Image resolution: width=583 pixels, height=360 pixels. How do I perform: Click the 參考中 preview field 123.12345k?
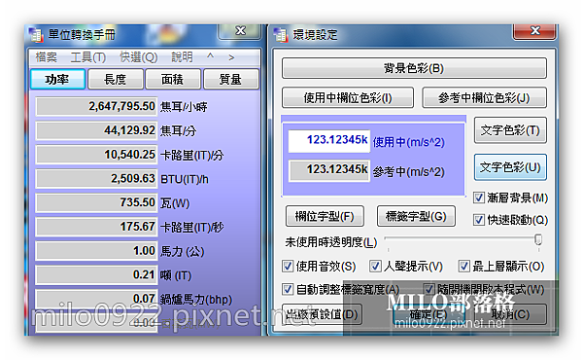tap(329, 170)
